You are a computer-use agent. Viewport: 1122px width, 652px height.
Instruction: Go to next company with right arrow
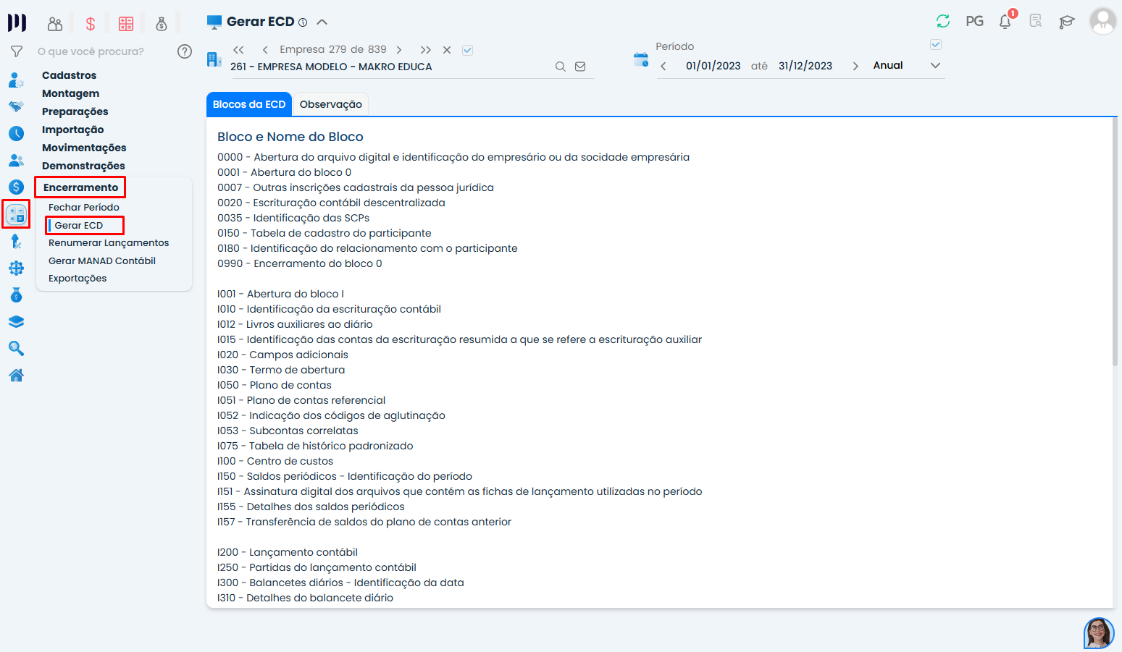[x=399, y=50]
